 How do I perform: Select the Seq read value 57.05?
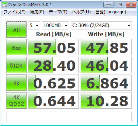(53, 47)
